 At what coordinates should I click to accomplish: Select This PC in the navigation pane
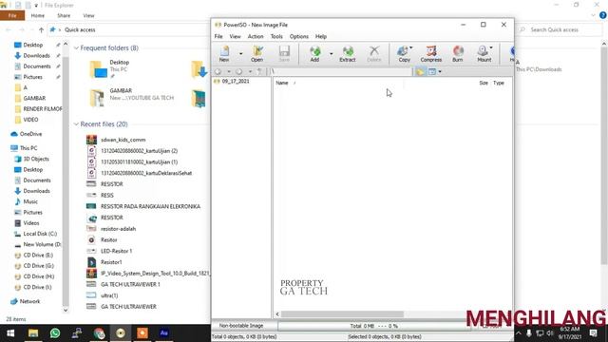28,148
